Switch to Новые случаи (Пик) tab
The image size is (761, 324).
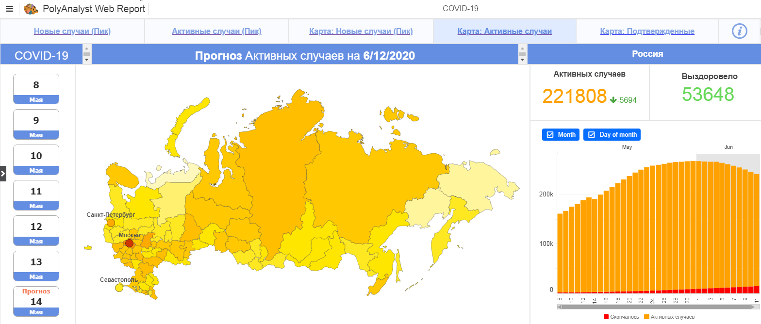tap(72, 32)
